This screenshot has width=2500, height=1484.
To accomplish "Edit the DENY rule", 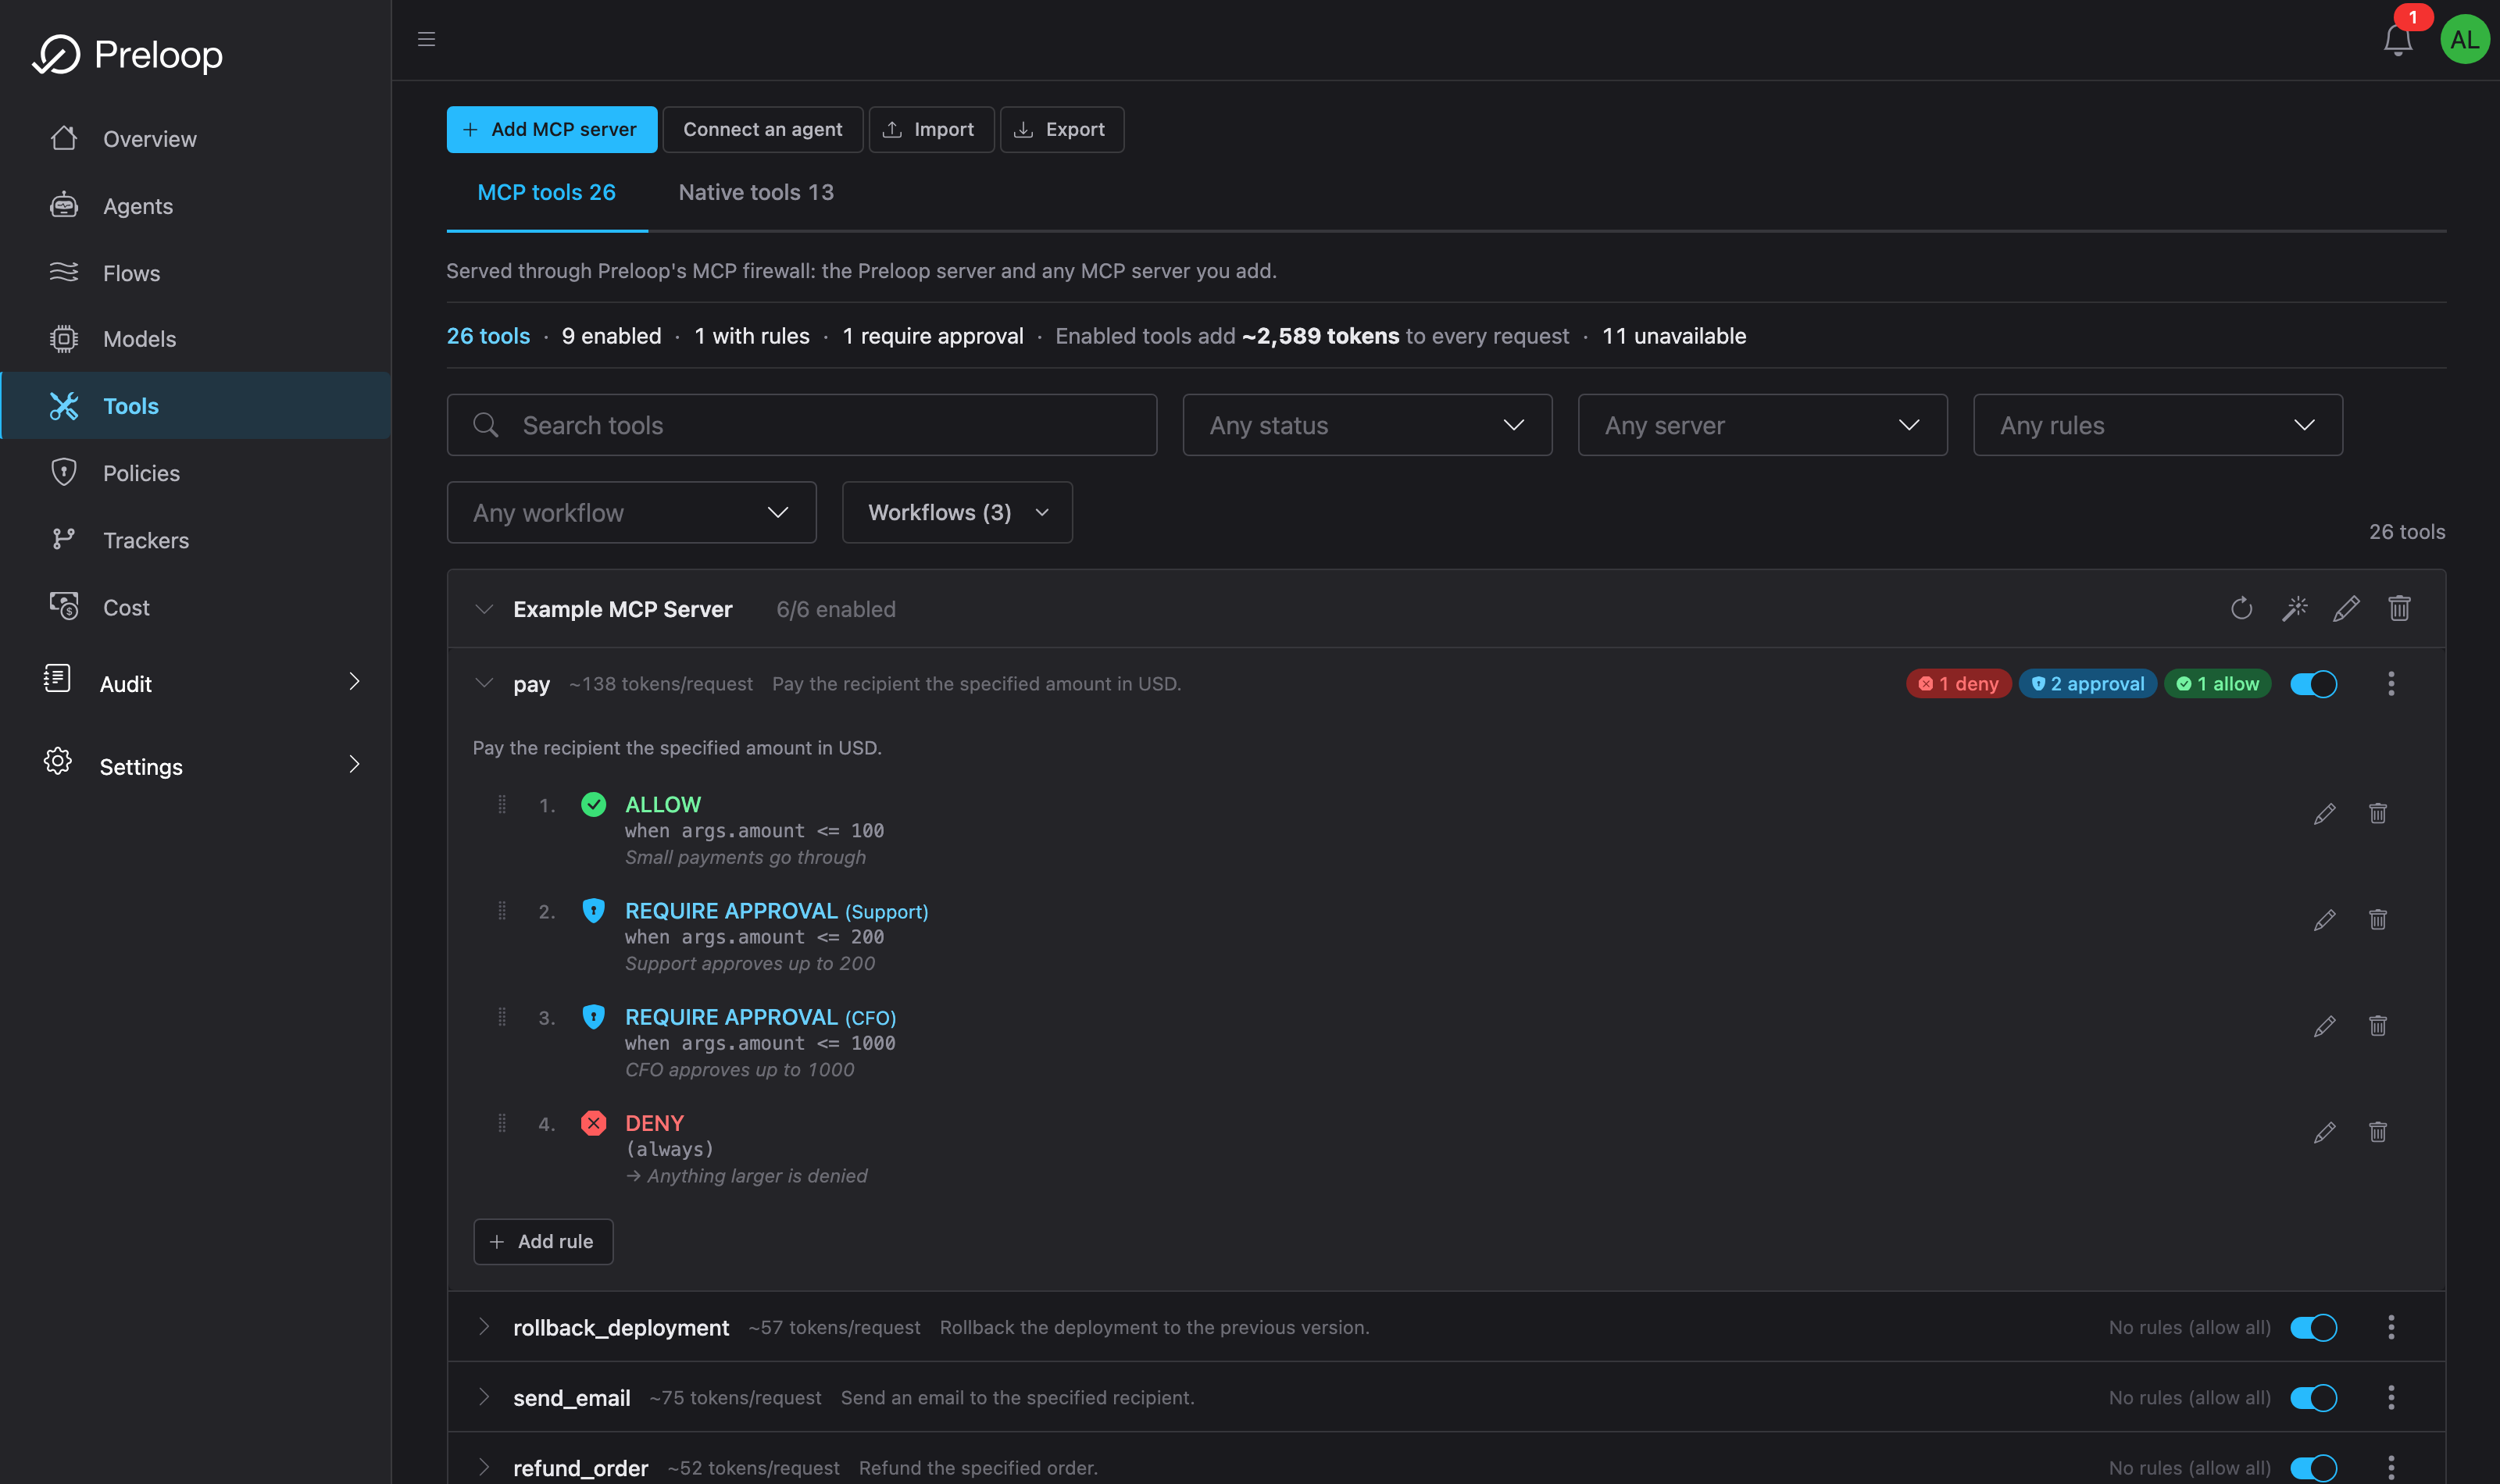I will pos(2324,1132).
